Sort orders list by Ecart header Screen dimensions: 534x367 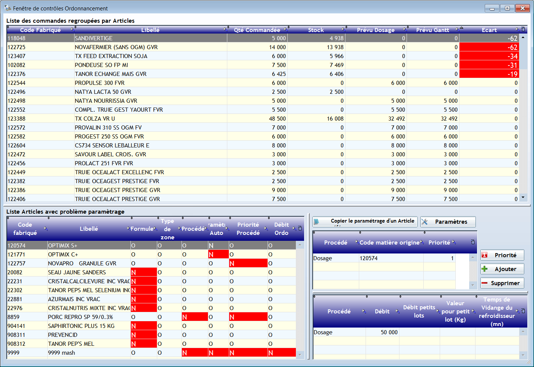(489, 30)
